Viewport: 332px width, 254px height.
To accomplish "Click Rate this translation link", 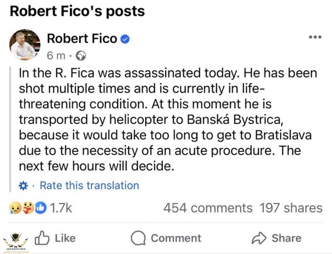I will click(x=89, y=186).
